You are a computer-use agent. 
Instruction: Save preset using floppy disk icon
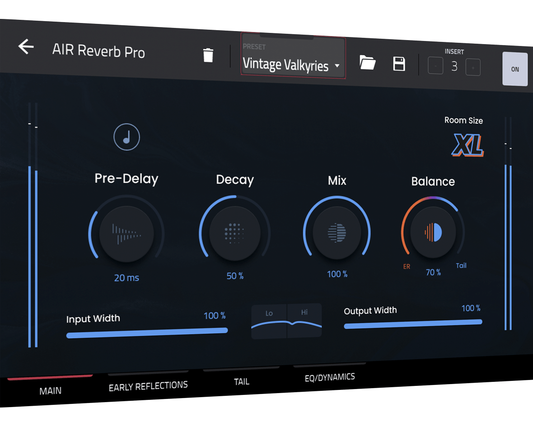pos(399,64)
